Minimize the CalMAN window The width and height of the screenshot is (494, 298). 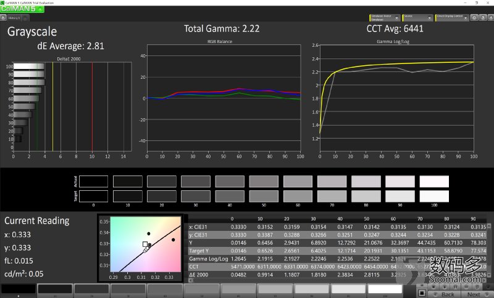coord(466,2)
